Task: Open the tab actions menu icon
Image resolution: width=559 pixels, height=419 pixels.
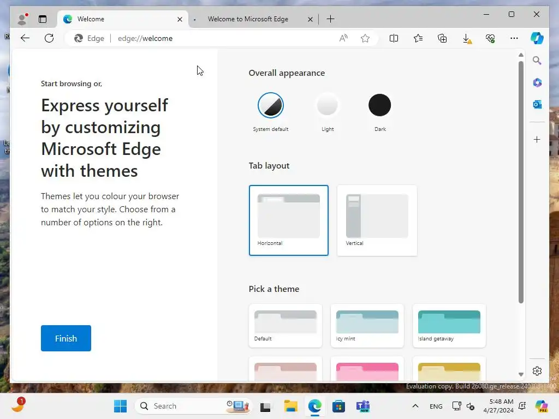Action: coord(43,19)
